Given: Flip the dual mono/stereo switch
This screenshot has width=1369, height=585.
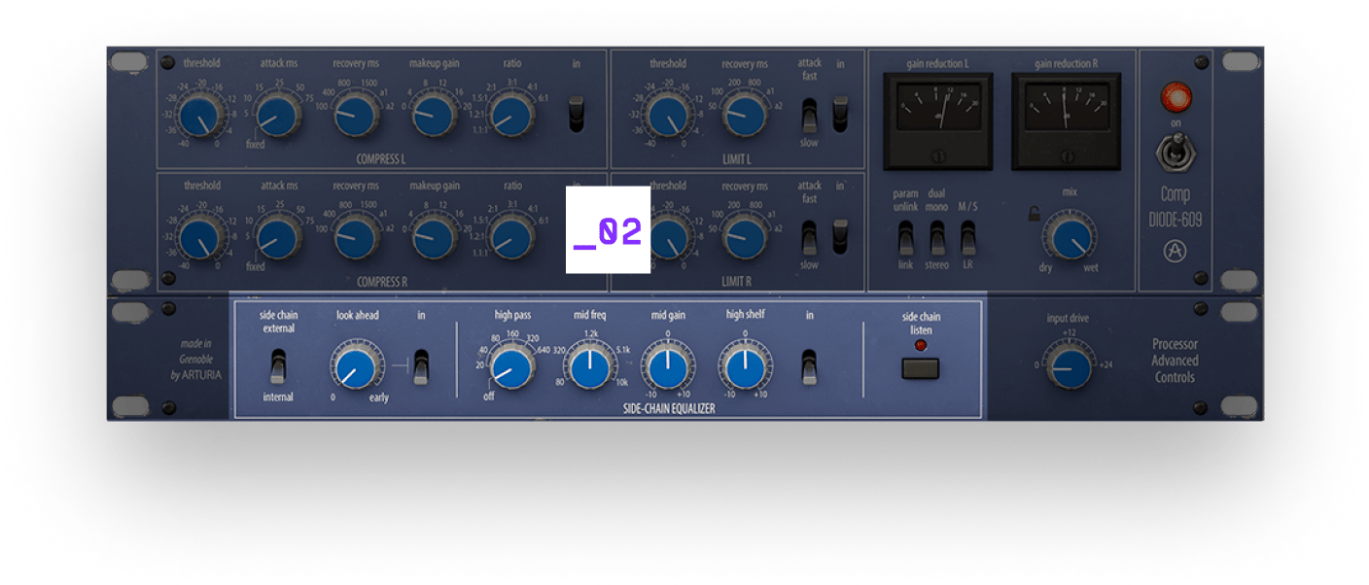Looking at the screenshot, I should 937,237.
